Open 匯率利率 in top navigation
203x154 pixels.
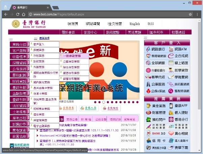coord(156,32)
